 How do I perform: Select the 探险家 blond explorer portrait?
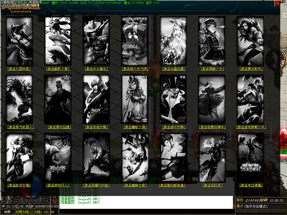[212, 158]
